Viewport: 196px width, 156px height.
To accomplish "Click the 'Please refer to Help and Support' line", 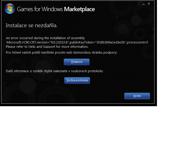I will click(x=47, y=47).
